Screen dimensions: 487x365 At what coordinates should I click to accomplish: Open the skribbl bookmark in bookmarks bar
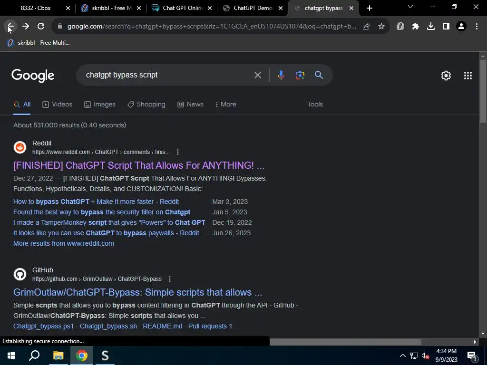38,43
